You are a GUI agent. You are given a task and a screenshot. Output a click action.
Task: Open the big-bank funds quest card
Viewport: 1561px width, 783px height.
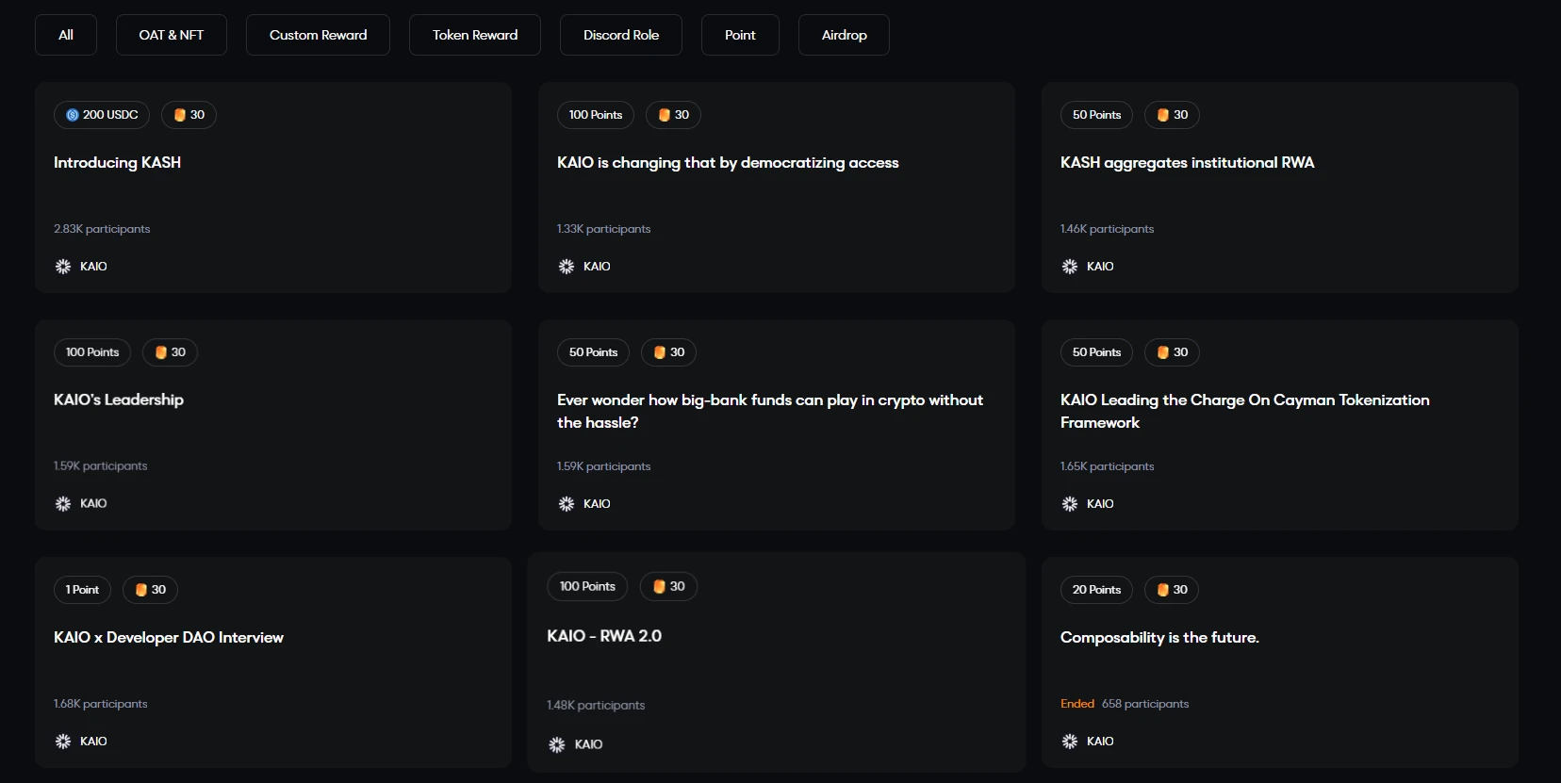click(x=770, y=411)
